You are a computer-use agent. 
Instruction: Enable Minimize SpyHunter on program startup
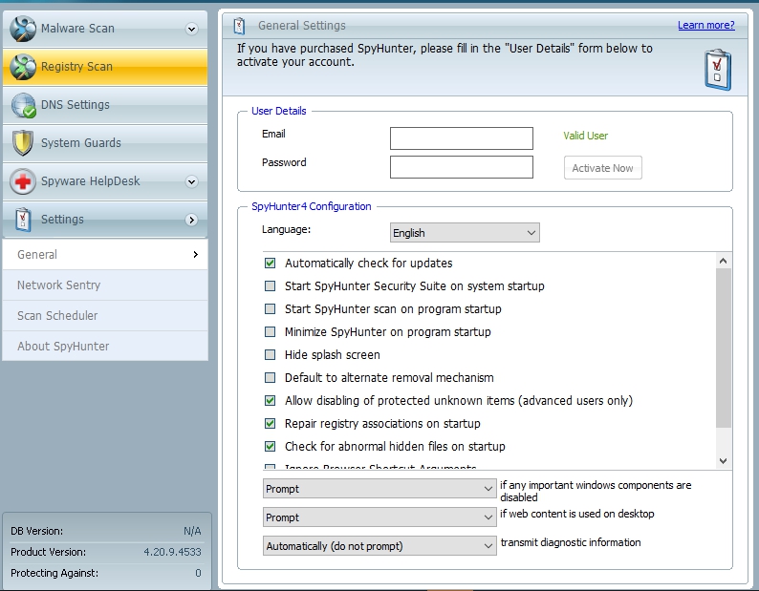tap(271, 331)
